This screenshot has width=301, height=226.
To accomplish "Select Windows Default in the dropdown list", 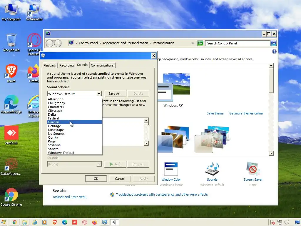I will [75, 153].
